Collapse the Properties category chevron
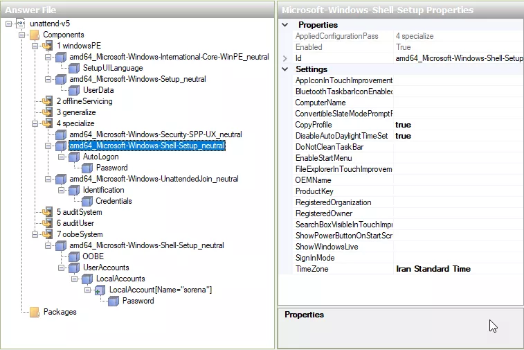Viewport: 524px width, 350px height. click(x=285, y=25)
